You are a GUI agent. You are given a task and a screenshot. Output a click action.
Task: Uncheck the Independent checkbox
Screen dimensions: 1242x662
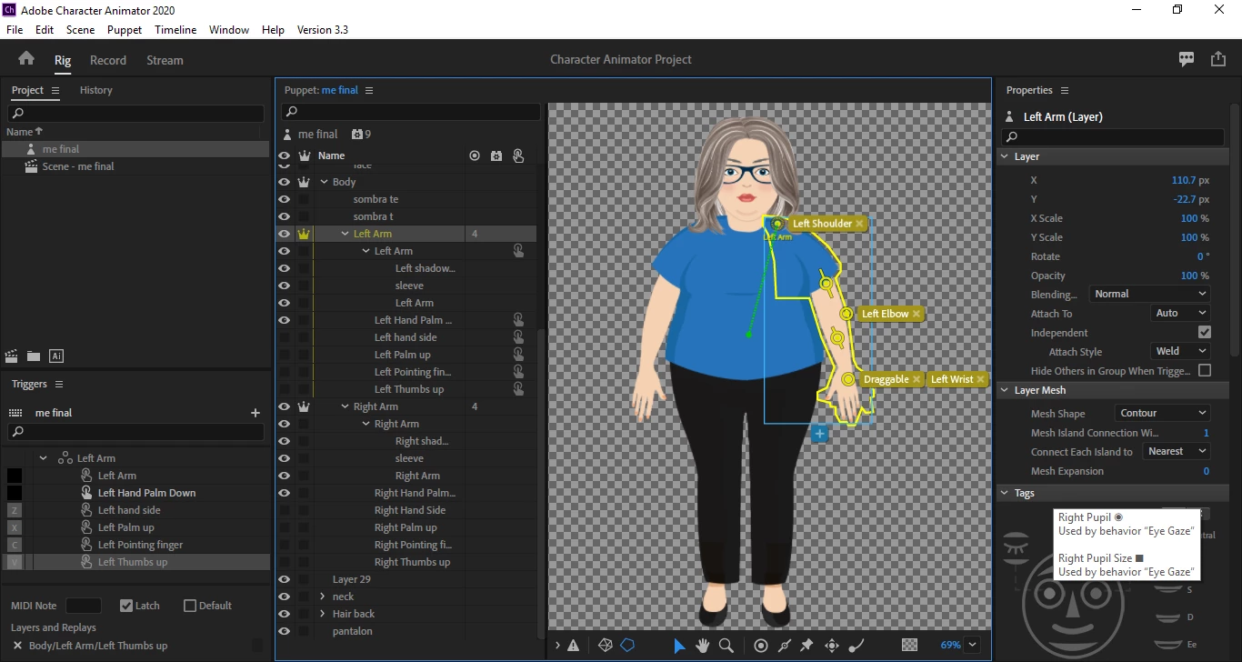point(1205,333)
